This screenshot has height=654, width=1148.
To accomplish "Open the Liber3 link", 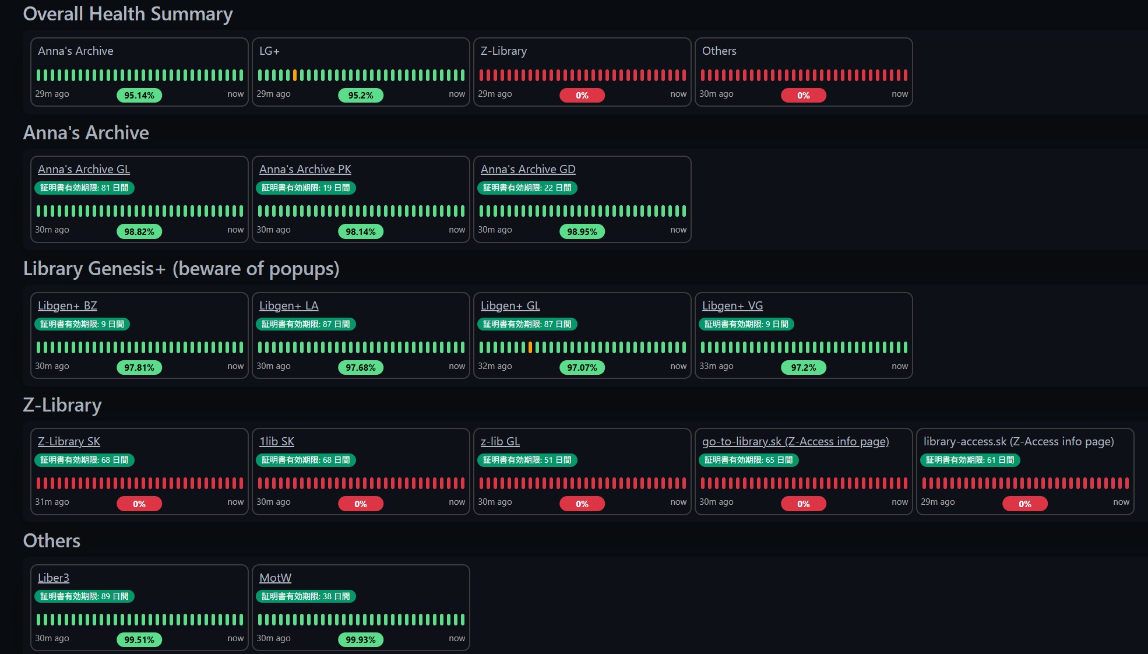I will pos(54,578).
